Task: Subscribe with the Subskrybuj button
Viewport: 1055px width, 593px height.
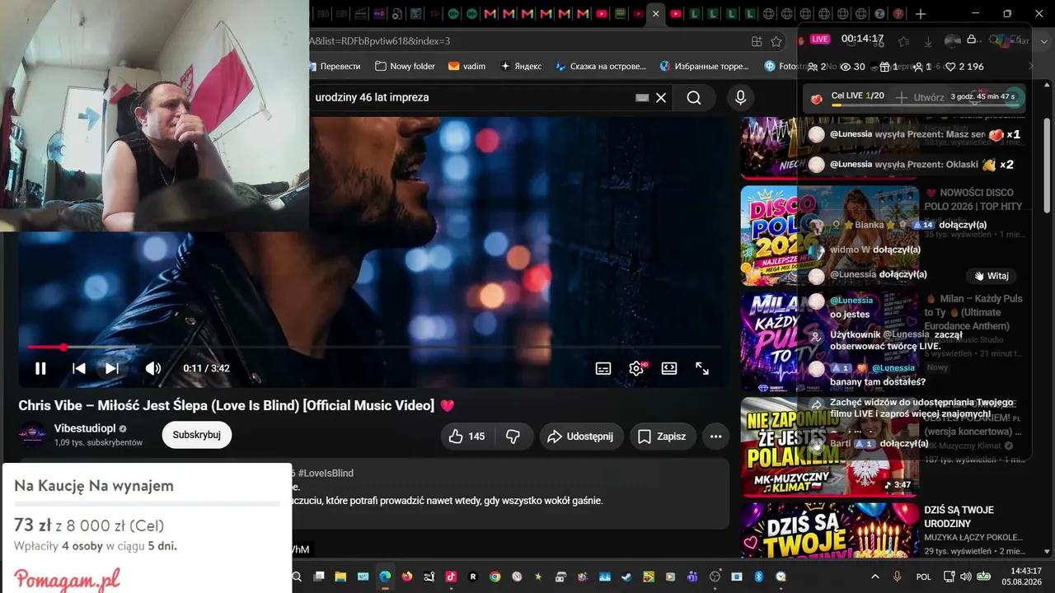Action: (197, 435)
